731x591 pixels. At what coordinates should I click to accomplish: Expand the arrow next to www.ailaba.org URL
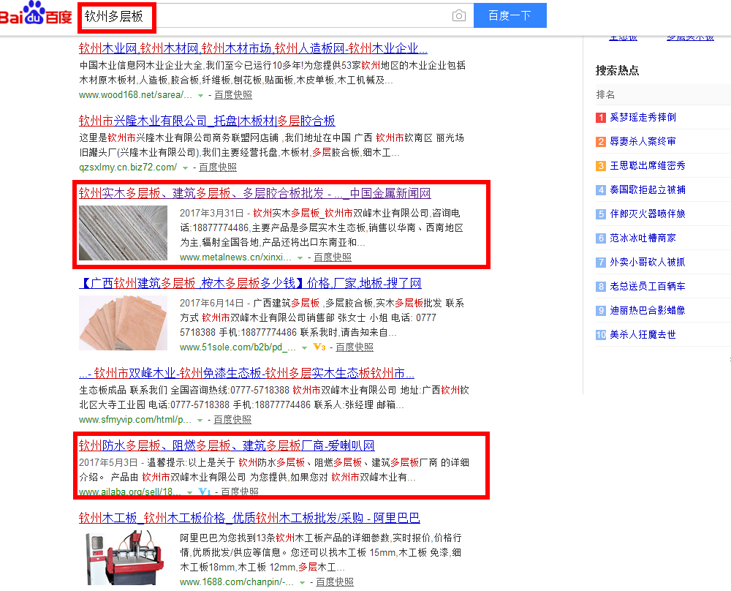(190, 492)
